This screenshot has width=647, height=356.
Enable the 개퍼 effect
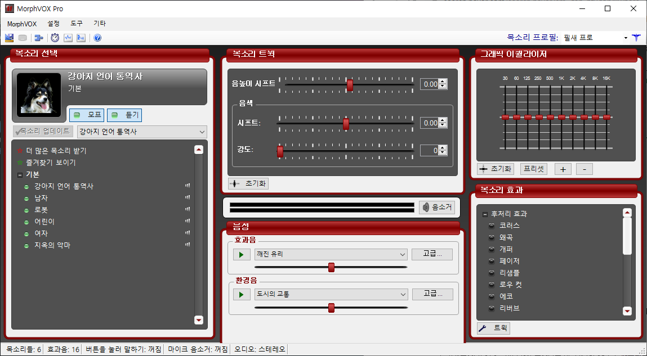[x=492, y=249]
